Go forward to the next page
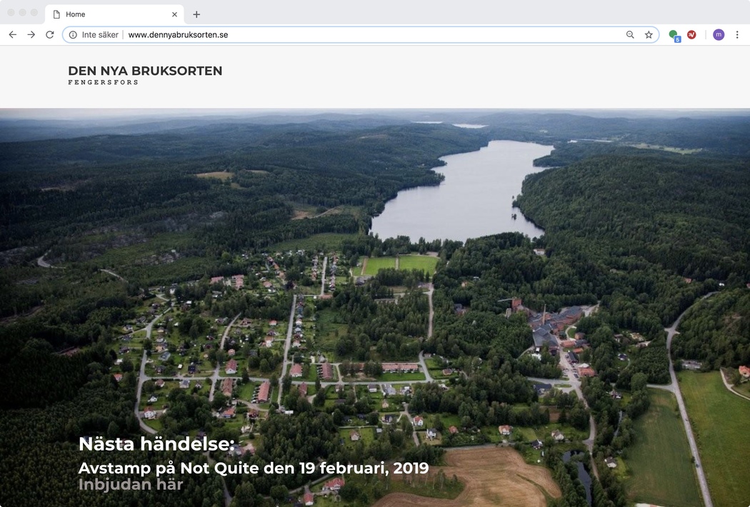 [x=31, y=34]
